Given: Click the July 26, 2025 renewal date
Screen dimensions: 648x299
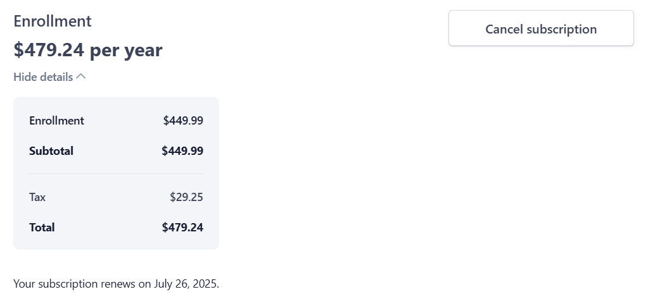Looking at the screenshot, I should point(186,284).
